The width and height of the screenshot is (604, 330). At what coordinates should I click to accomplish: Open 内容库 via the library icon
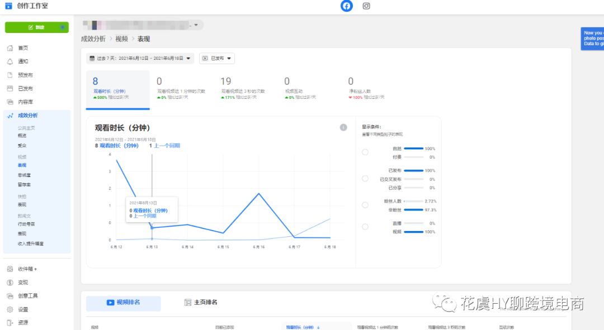coord(10,102)
